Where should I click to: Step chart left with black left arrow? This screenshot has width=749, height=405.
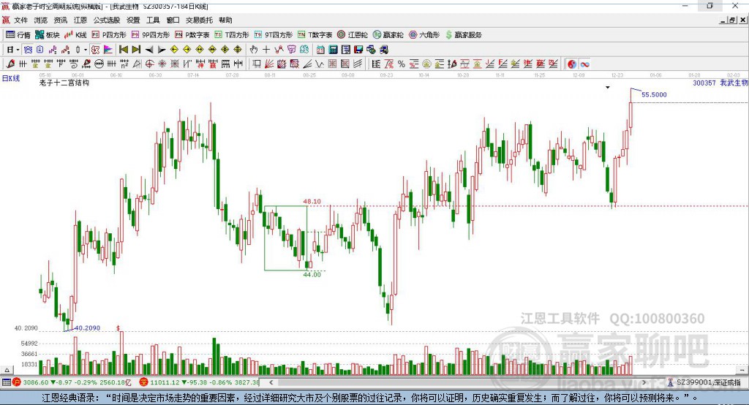[x=149, y=50]
